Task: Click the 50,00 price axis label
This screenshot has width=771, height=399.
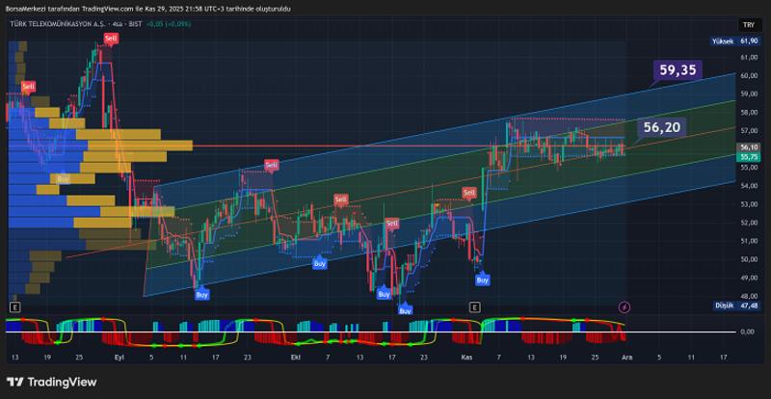Action: (x=748, y=259)
